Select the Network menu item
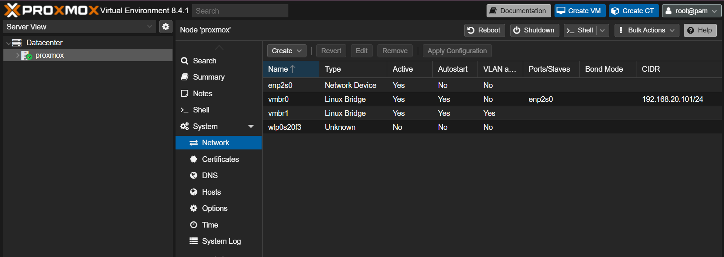This screenshot has height=257, width=724. (215, 143)
